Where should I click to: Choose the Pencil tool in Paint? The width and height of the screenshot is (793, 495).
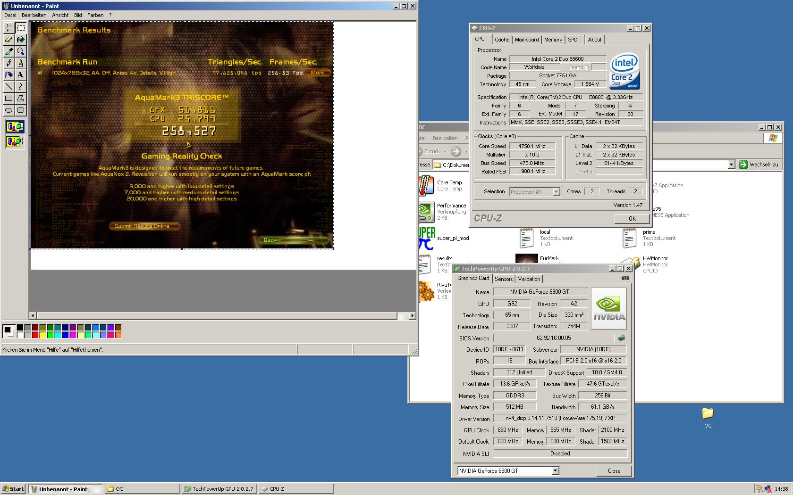coord(8,63)
